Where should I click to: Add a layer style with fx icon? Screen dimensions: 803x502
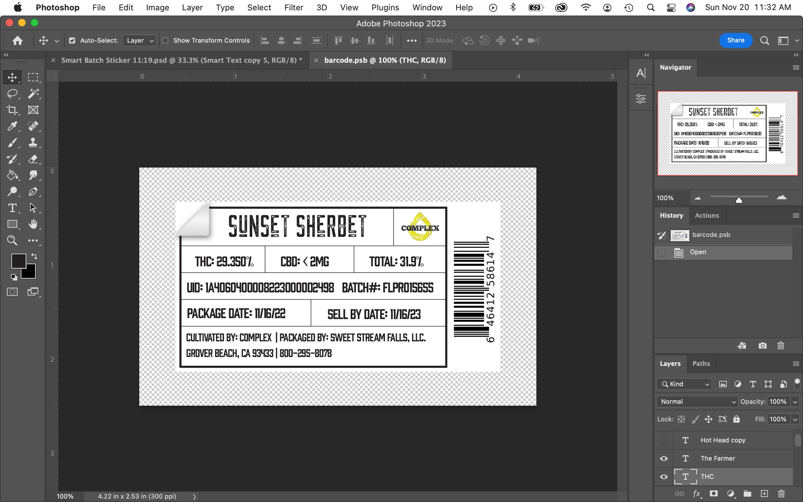[x=696, y=494]
